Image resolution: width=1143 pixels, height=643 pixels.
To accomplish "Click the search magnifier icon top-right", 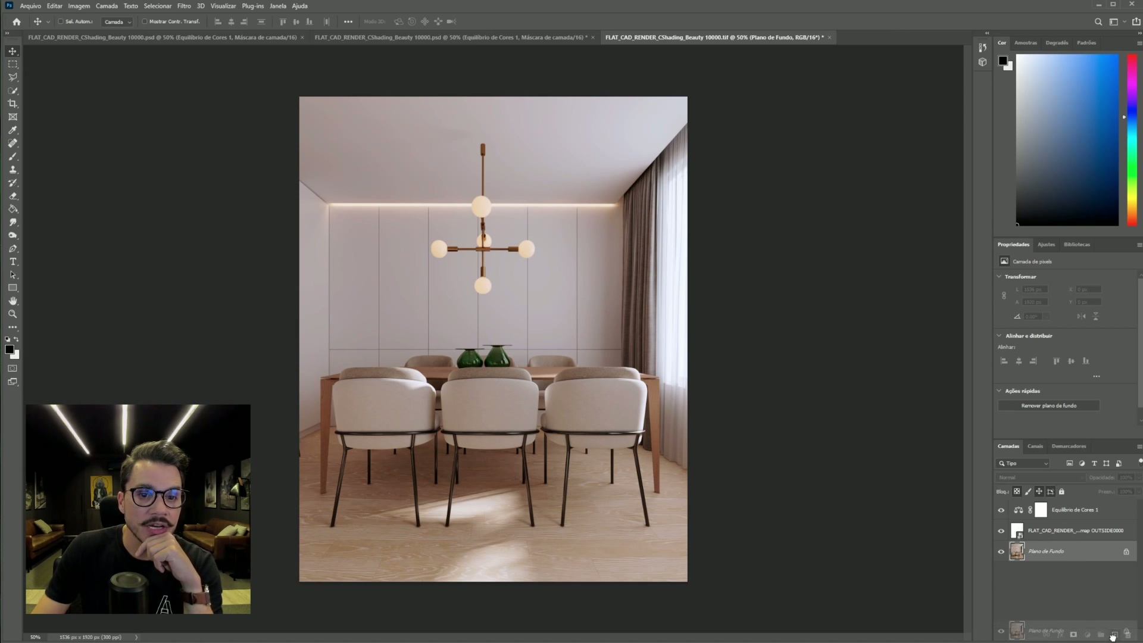I will [x=1098, y=22].
